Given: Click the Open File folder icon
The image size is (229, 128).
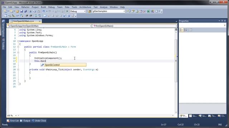Looking at the screenshot, I should 18,11.
